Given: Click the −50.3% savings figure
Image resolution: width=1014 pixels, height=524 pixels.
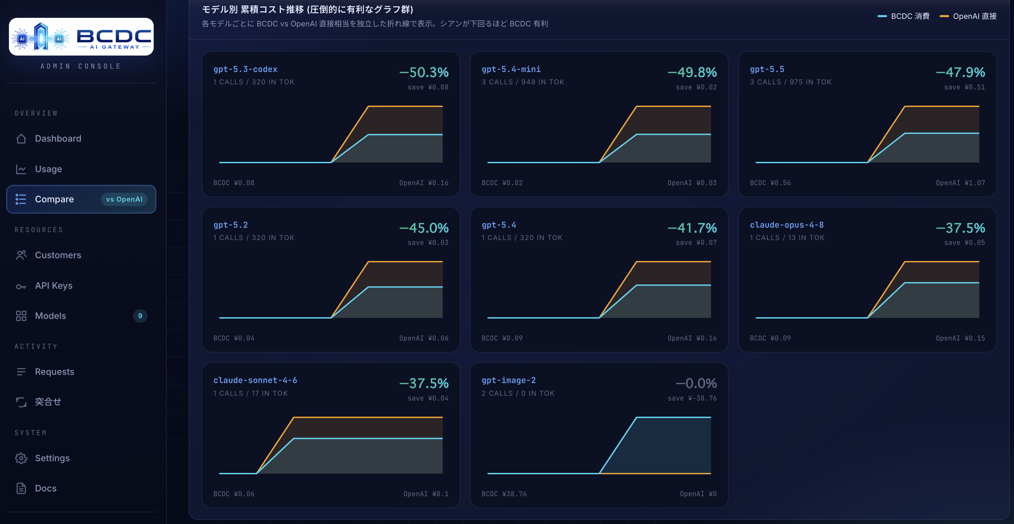Looking at the screenshot, I should (424, 72).
